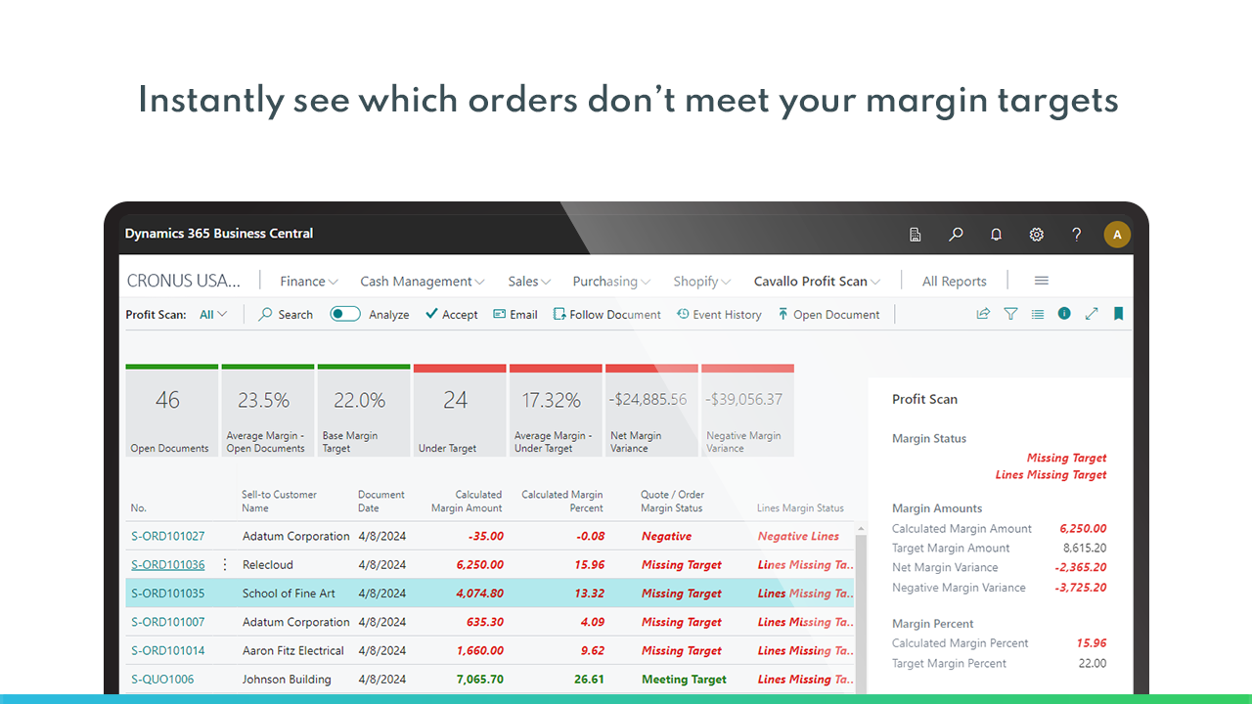Open the Sales dropdown menu
Screen dimensions: 1252x704
click(528, 281)
